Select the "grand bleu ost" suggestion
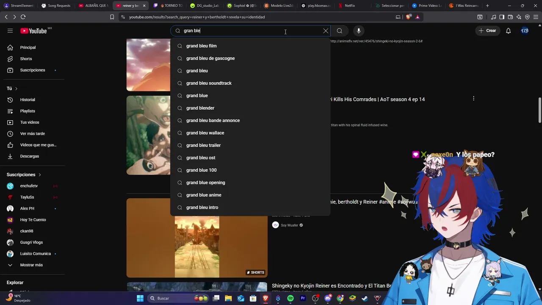542x305 pixels. (x=250, y=158)
